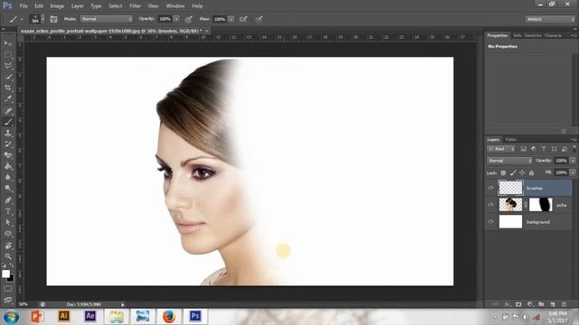
Task: Select the Clone Stamp tool
Action: [x=8, y=133]
